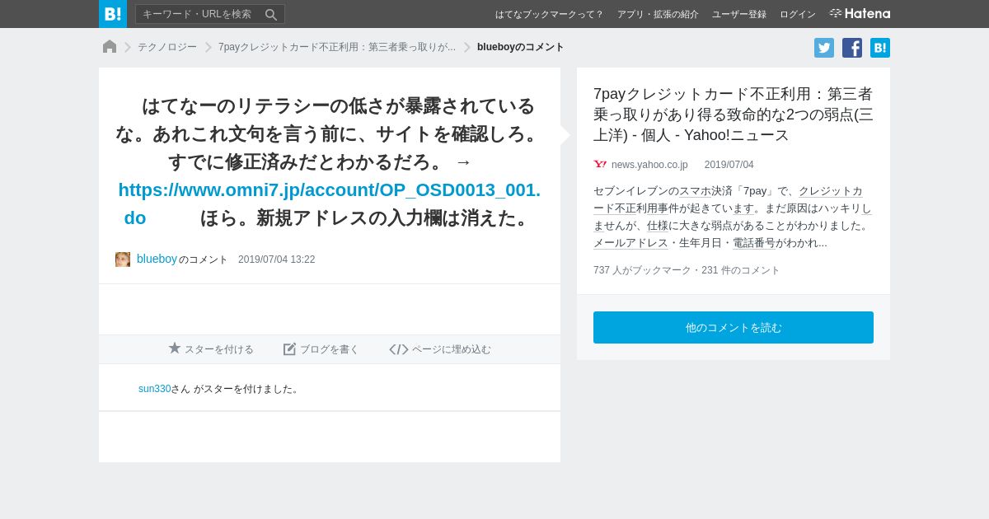
Task: Click the comment timestamp 2019/07/04 13:22
Action: 276,259
